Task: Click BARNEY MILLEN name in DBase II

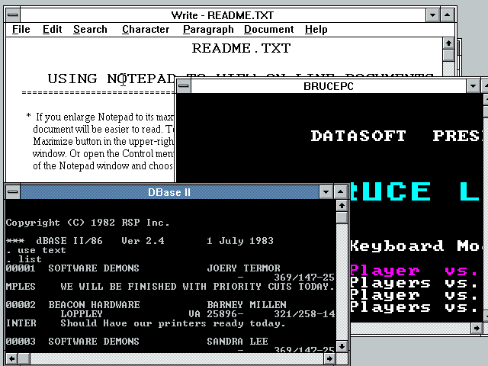Action: [247, 305]
